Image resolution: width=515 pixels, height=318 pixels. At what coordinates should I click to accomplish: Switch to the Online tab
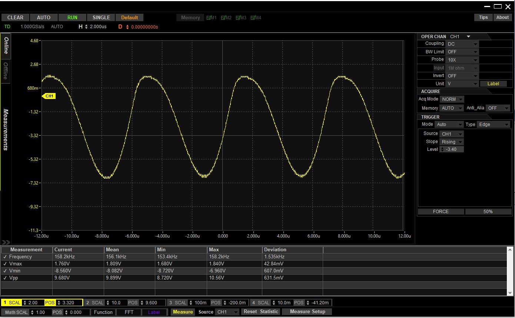click(6, 46)
